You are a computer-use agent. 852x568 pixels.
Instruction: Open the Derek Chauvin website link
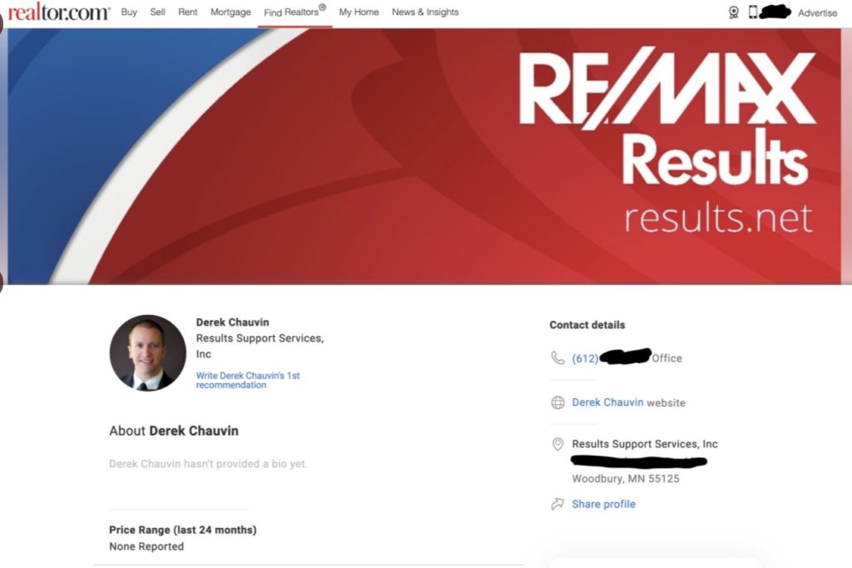click(608, 403)
